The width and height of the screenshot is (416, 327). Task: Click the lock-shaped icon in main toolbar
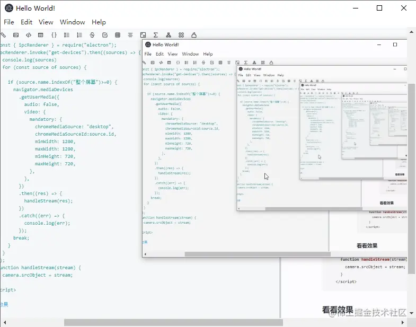click(x=194, y=35)
